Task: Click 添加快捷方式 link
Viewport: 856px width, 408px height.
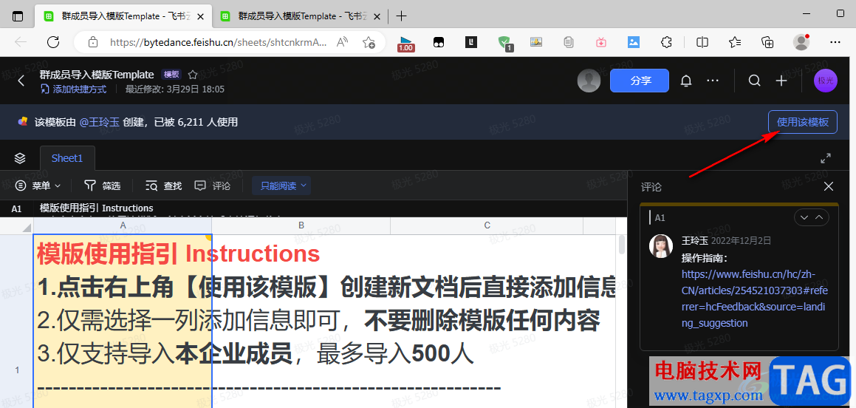Action: [x=74, y=89]
